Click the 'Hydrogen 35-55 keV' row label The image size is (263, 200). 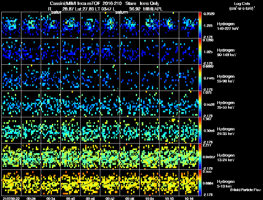(226, 105)
